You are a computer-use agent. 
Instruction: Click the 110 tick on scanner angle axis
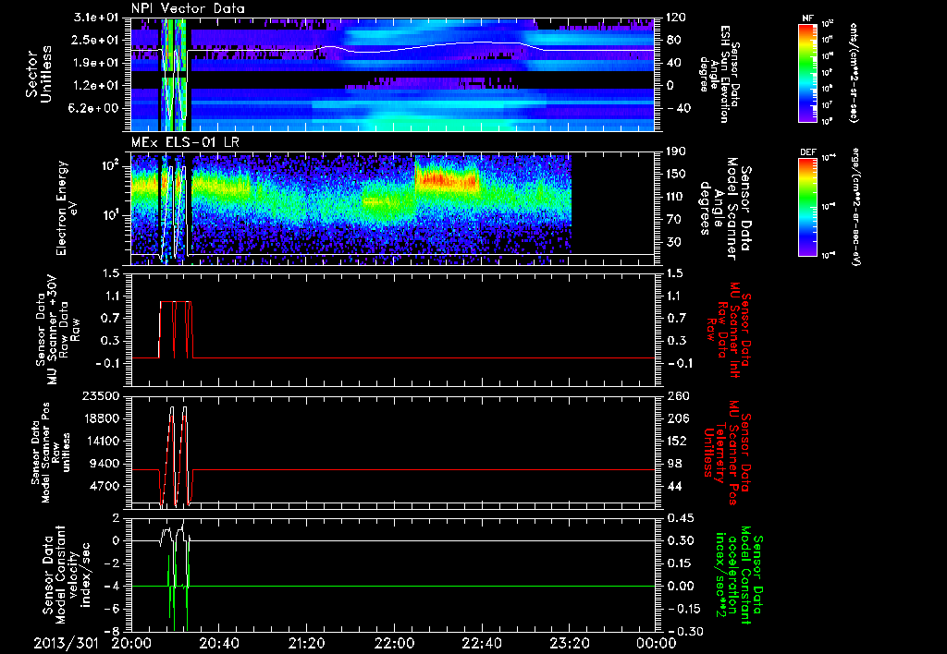[676, 197]
